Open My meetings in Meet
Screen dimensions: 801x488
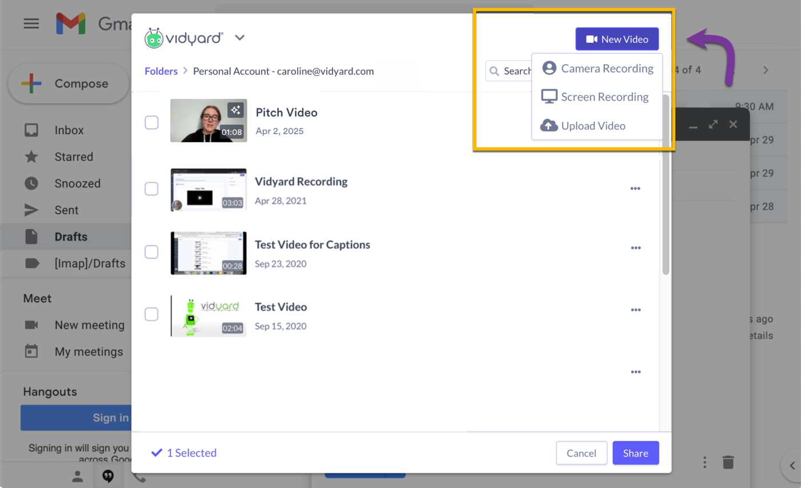tap(89, 352)
